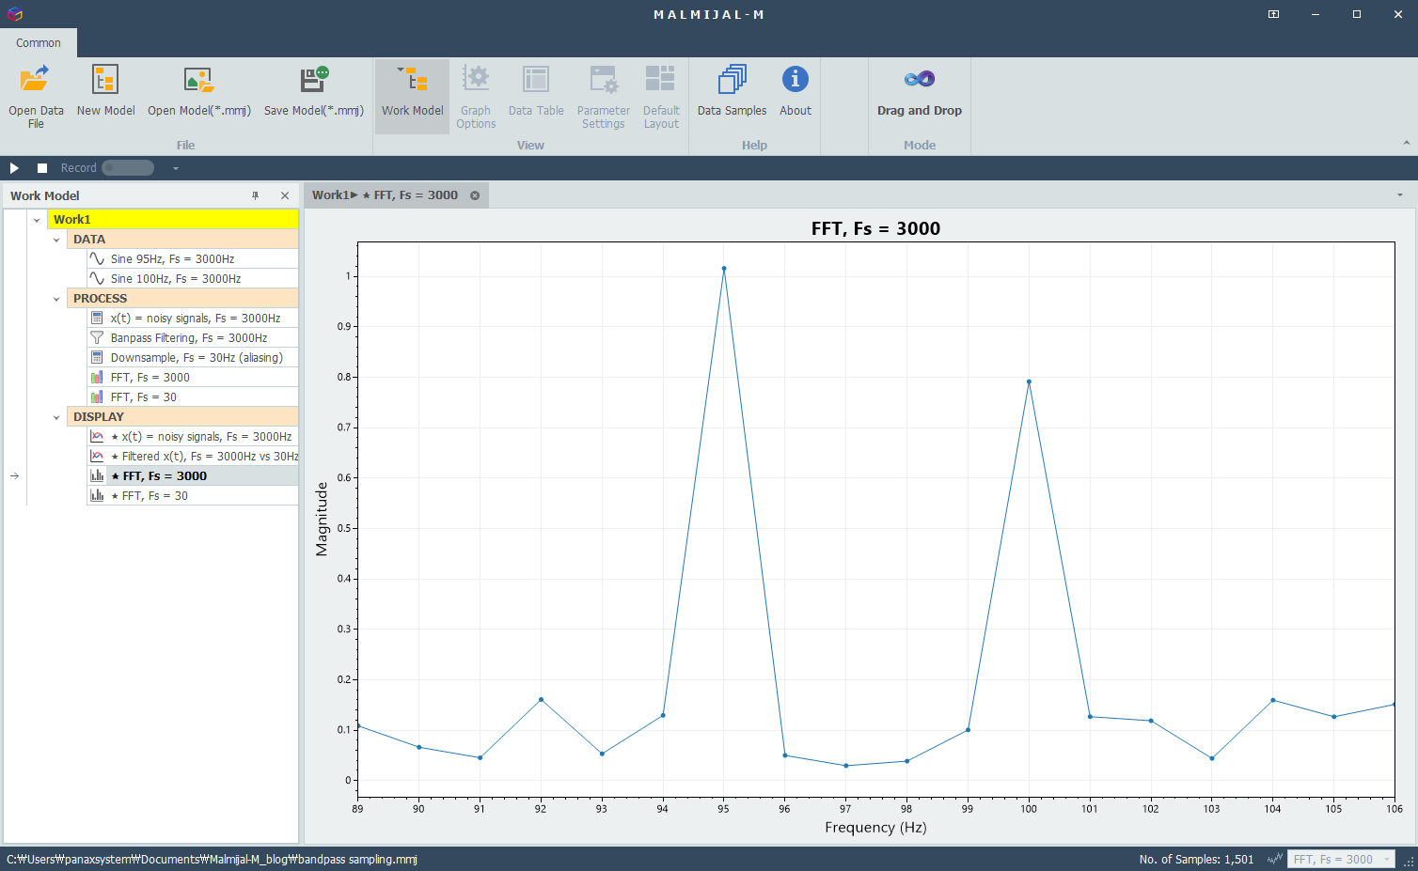Select ★ x(t) = noisy signals display item
Viewport: 1418px width, 871px height.
point(193,436)
